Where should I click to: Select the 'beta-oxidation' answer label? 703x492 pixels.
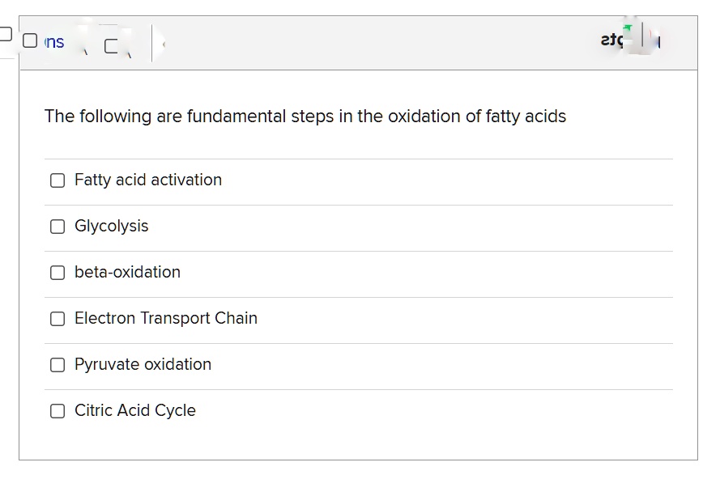coord(127,273)
